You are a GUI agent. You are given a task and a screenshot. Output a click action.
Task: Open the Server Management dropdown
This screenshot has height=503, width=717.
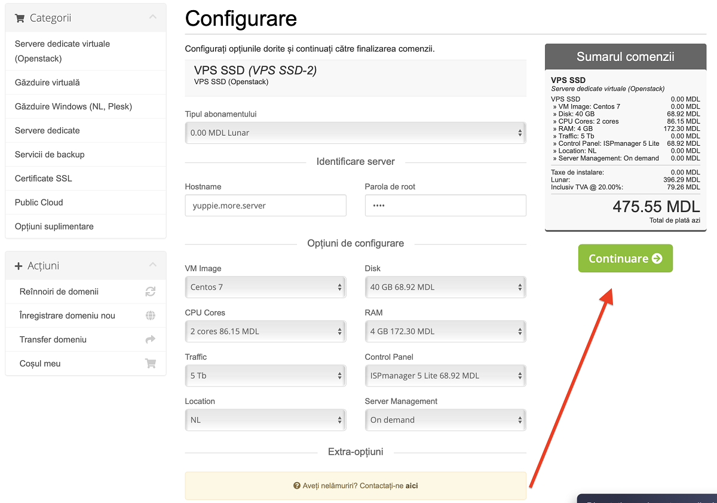click(x=445, y=419)
